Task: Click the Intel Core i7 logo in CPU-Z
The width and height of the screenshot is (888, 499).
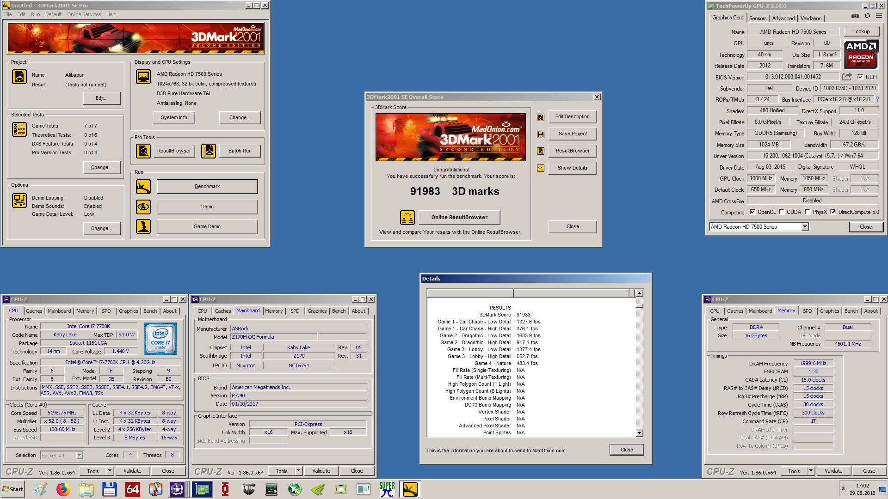Action: pyautogui.click(x=160, y=338)
